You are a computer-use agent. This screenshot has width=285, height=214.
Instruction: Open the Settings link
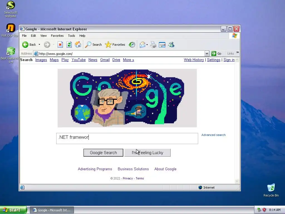click(x=213, y=60)
